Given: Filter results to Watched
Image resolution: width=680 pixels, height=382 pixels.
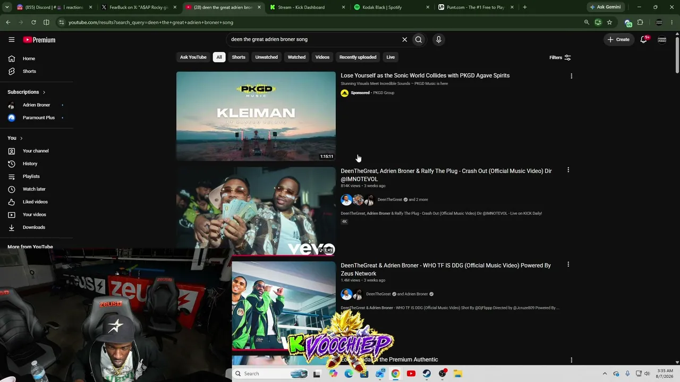Looking at the screenshot, I should (296, 57).
